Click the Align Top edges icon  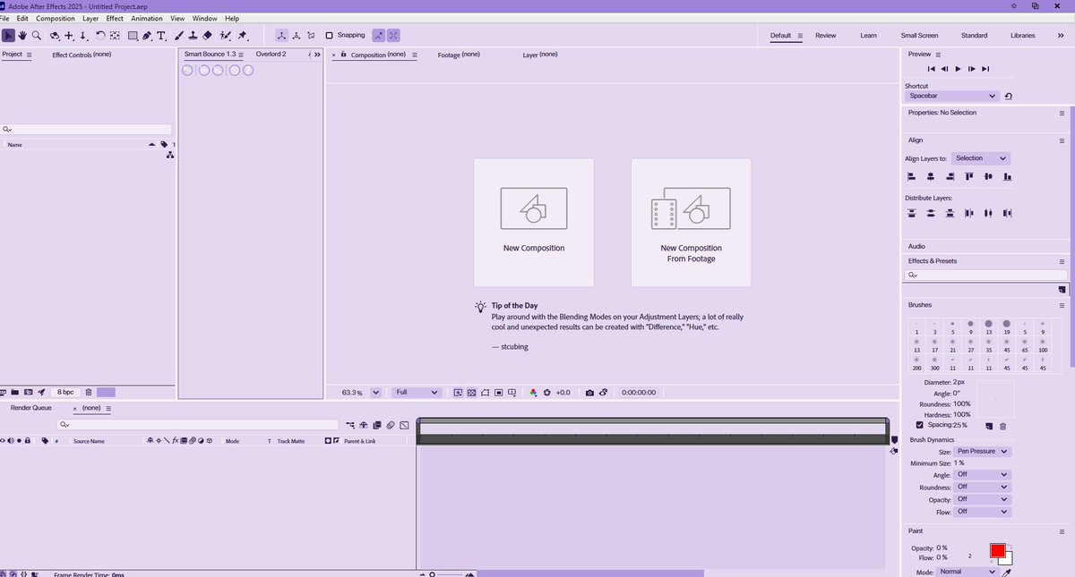[969, 177]
